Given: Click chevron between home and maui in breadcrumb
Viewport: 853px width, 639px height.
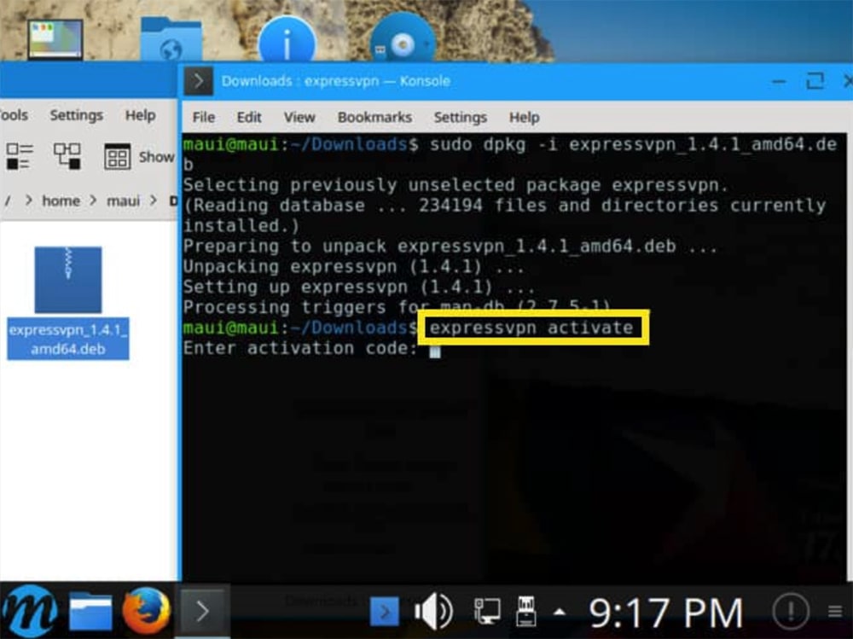Looking at the screenshot, I should point(94,201).
